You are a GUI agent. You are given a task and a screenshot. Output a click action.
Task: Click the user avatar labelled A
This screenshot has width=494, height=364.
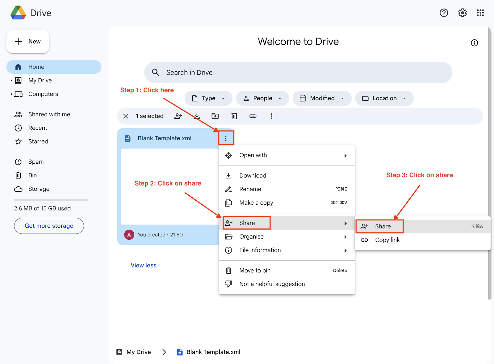point(129,235)
